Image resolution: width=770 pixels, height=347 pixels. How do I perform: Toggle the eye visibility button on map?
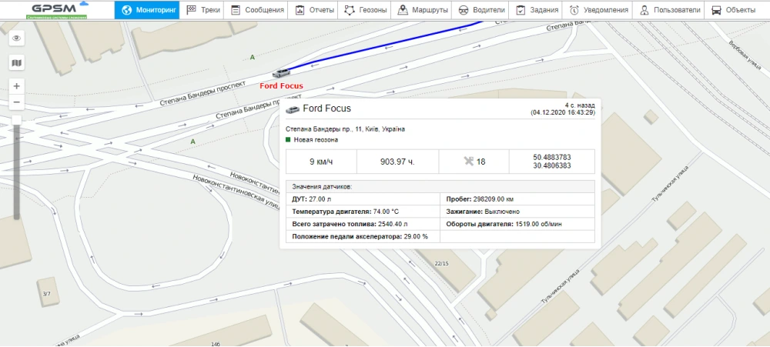pos(17,37)
